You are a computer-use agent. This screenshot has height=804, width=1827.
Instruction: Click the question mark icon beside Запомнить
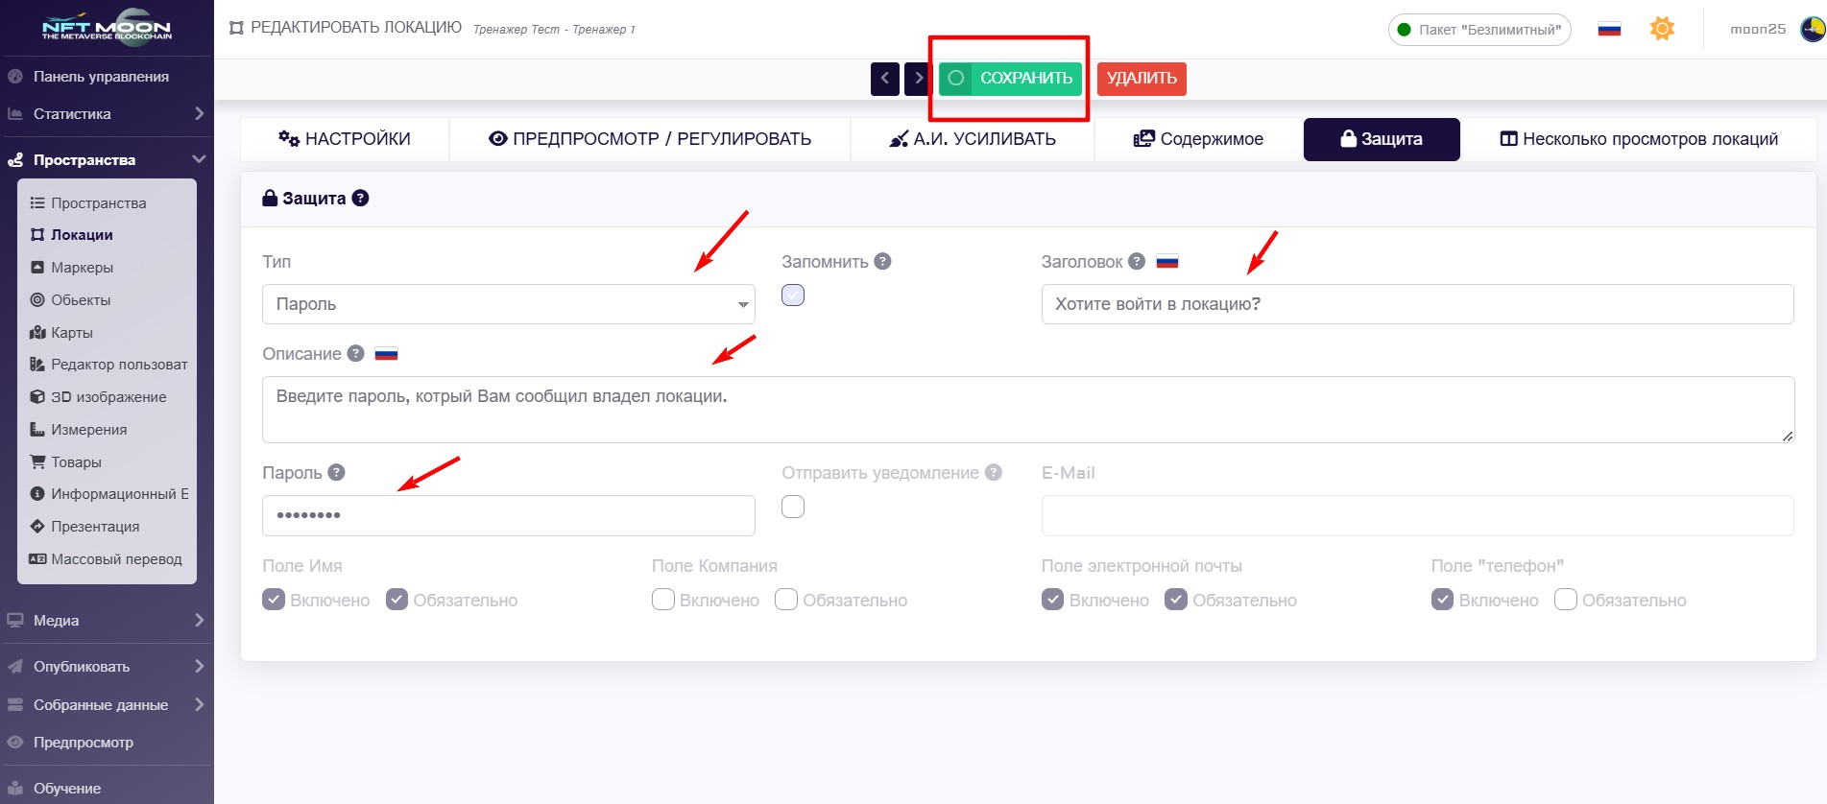[882, 261]
